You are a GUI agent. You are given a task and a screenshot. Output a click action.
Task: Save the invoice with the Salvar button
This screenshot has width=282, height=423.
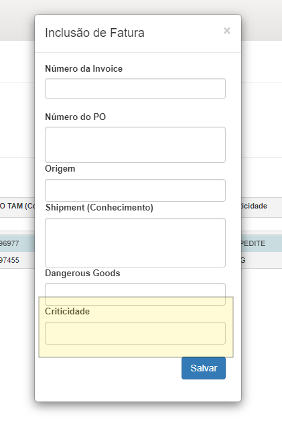click(x=204, y=368)
